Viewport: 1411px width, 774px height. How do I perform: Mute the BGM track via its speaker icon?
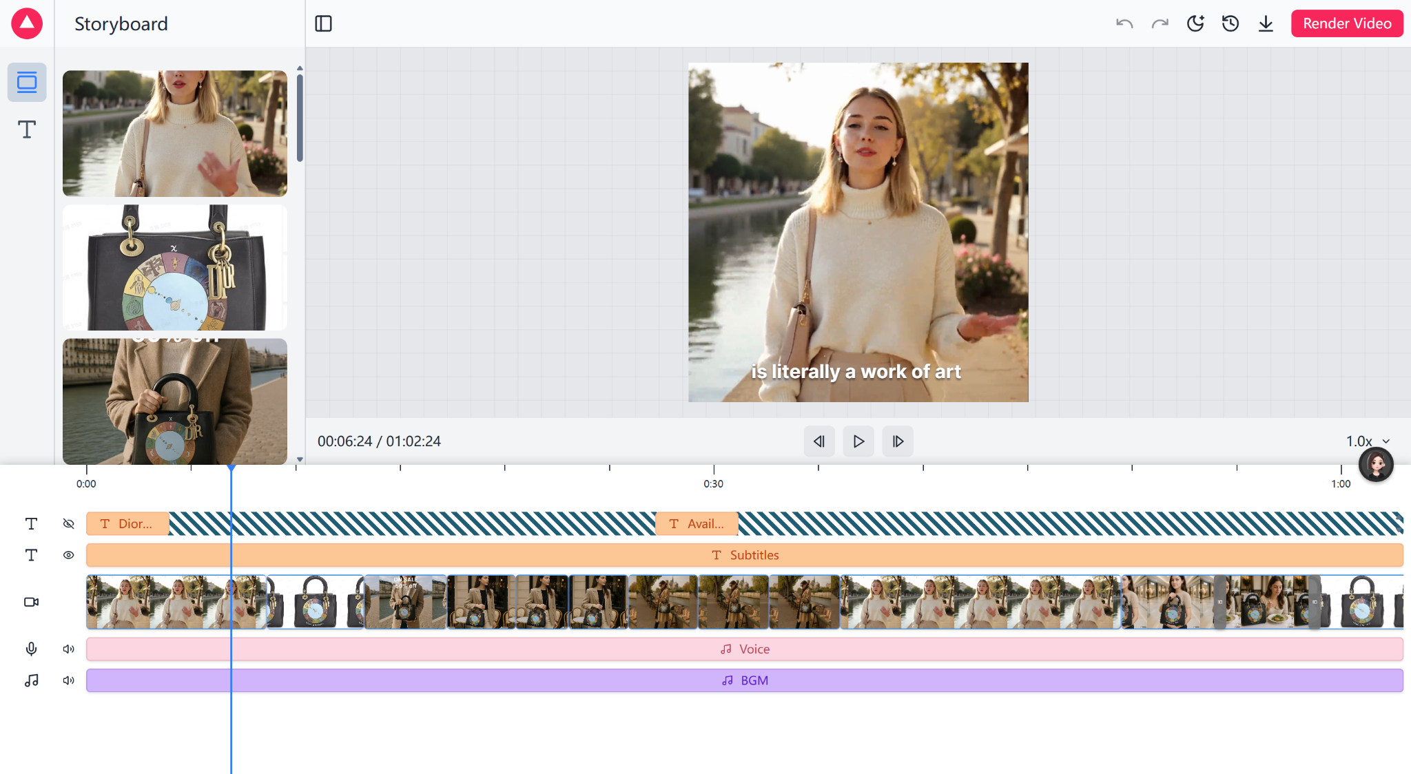68,680
